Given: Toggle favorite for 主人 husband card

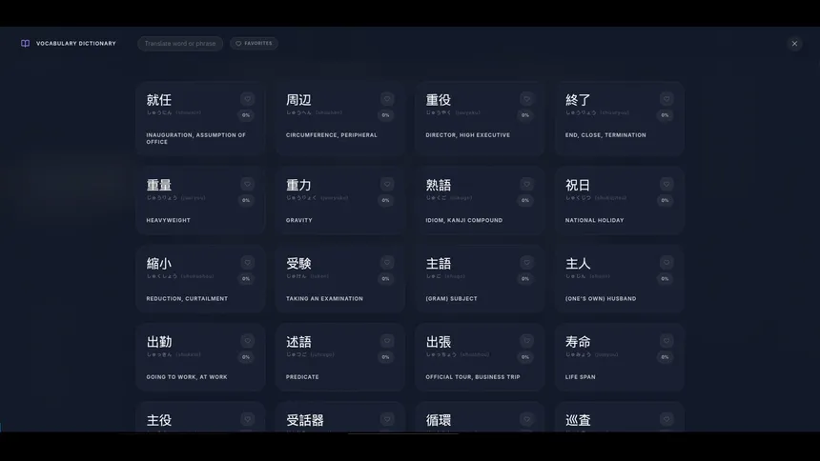Looking at the screenshot, I should [x=666, y=262].
